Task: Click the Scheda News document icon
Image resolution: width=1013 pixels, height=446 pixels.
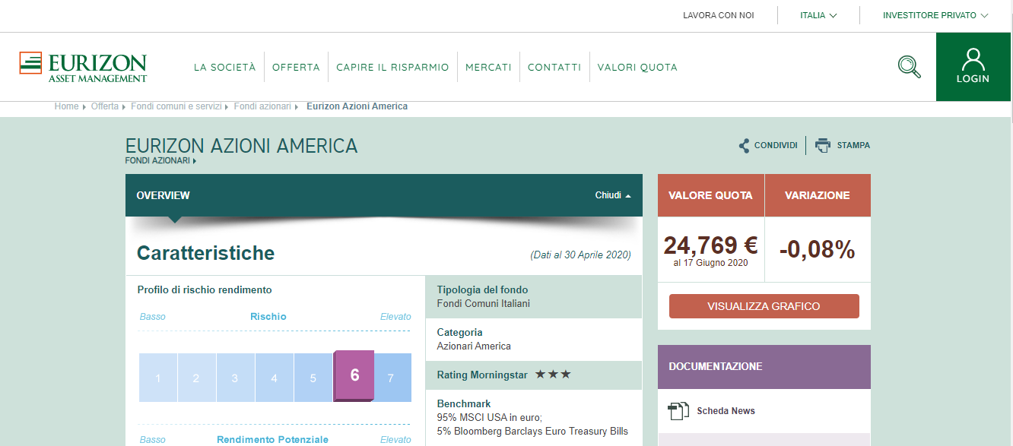Action: (x=678, y=411)
